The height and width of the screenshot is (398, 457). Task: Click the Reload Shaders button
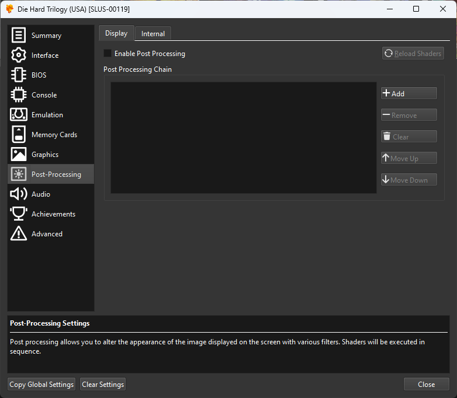click(x=413, y=53)
